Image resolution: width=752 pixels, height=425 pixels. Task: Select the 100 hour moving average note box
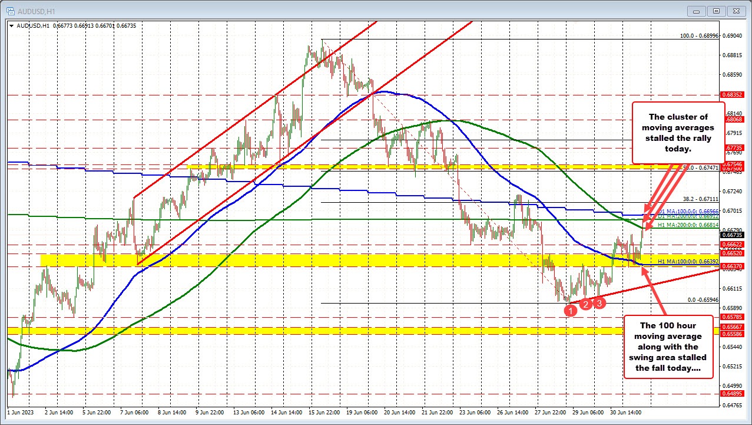point(670,347)
